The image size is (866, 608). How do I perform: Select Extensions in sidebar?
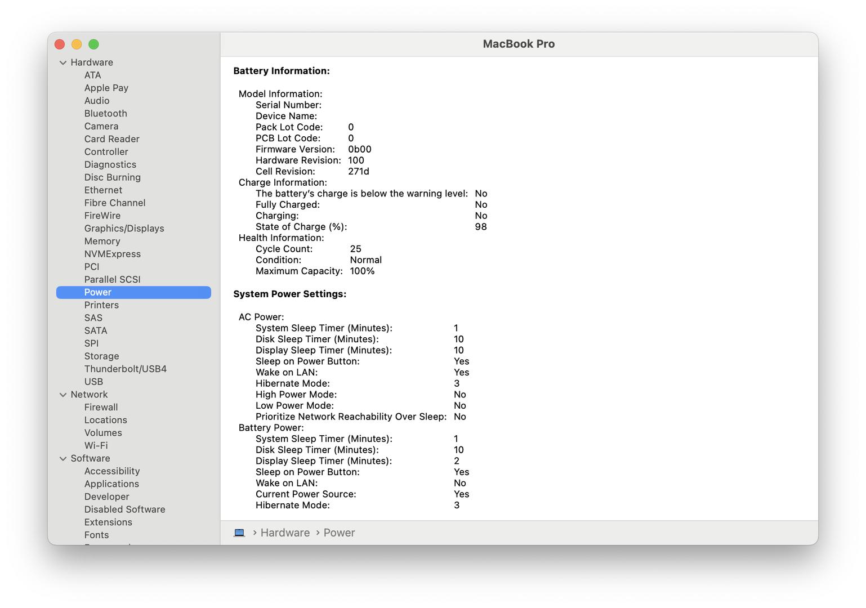108,522
